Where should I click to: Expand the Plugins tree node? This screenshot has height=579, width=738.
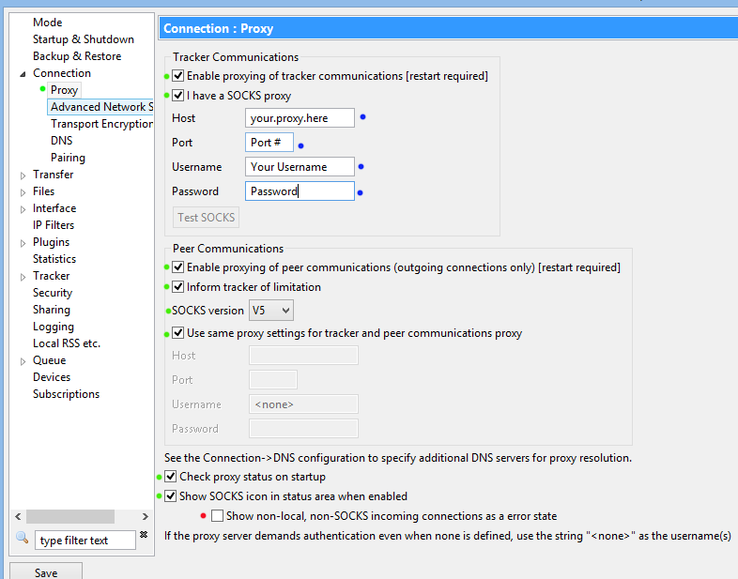(23, 242)
